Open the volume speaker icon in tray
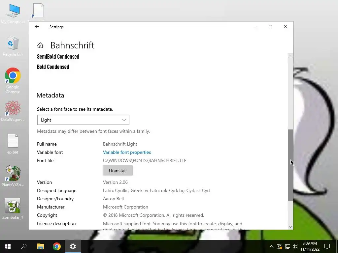The height and width of the screenshot is (253, 338). click(x=295, y=246)
